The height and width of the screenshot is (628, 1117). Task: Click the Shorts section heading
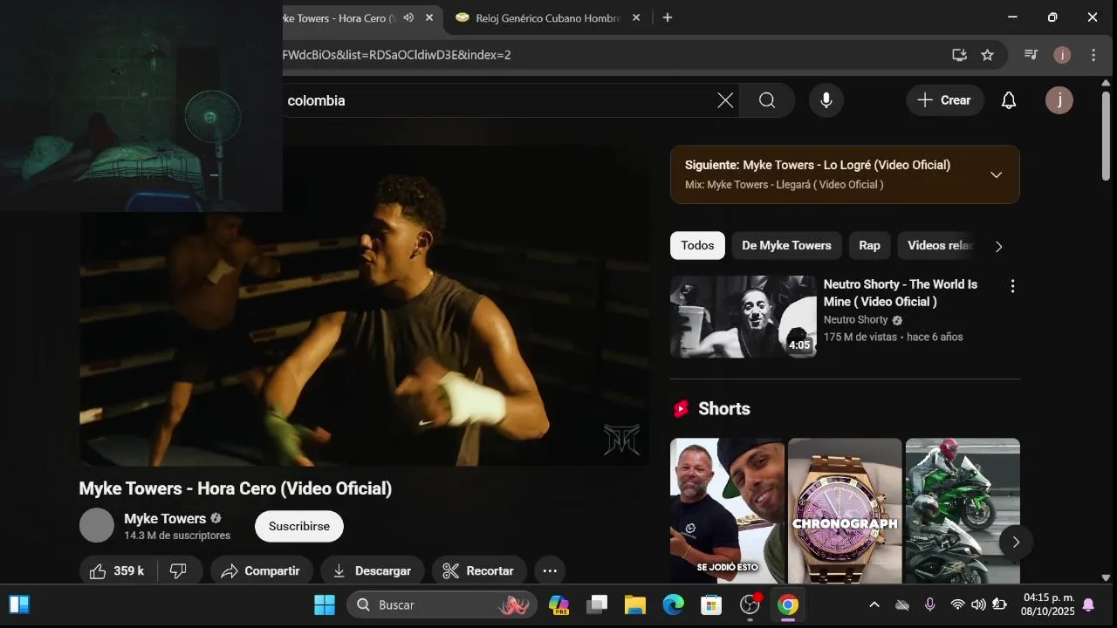click(x=723, y=408)
